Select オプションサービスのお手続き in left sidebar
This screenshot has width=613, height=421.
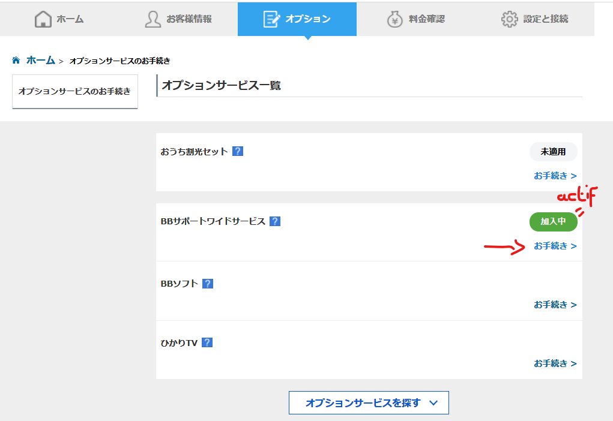(74, 92)
